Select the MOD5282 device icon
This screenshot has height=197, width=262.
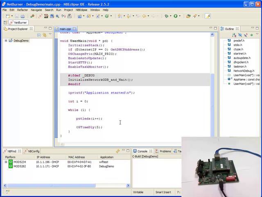coord(10,166)
